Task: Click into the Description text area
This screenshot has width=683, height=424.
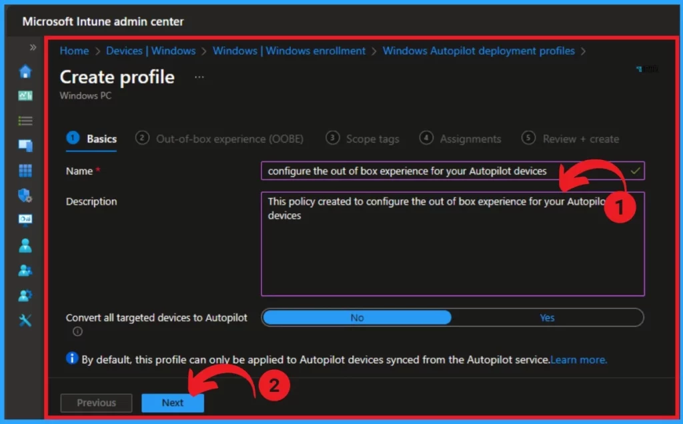Action: tap(453, 244)
